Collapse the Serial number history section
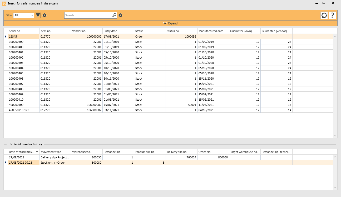 (x=11, y=144)
